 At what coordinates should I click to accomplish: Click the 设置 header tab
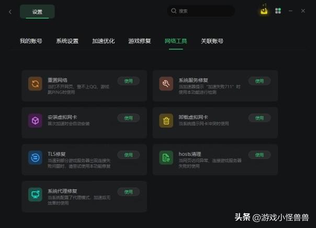click(37, 12)
